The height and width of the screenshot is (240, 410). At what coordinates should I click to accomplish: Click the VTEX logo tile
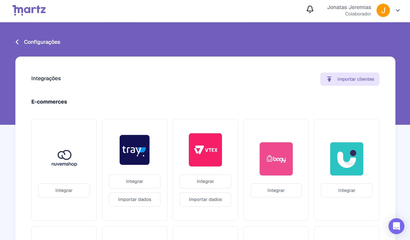(205, 150)
